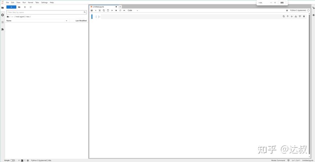Toggle Simple interface mode switch
The height and width of the screenshot is (162, 315).
tap(12, 161)
